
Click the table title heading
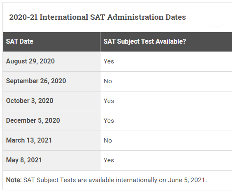pos(98,17)
